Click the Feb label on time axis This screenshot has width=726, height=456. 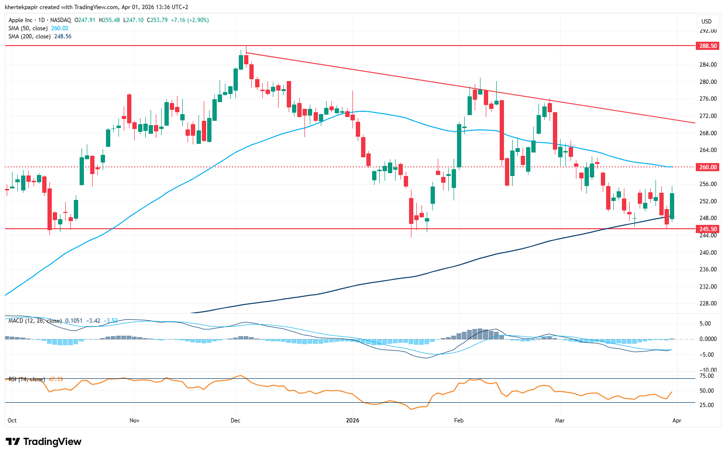click(459, 421)
